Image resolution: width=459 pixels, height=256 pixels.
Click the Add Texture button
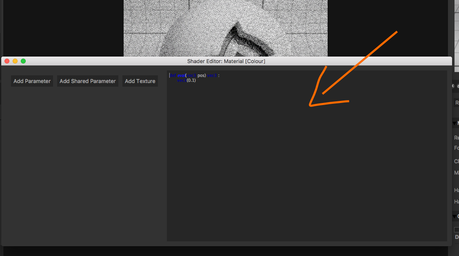point(140,81)
